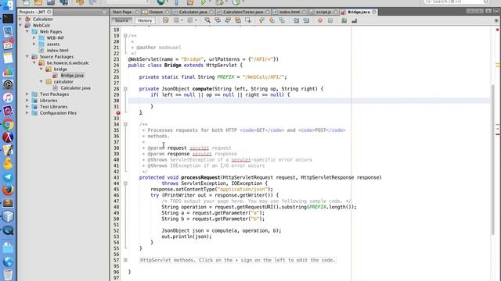This screenshot has height=281, width=501.
Task: Open Terminal from the Dock
Action: [x=8, y=19]
